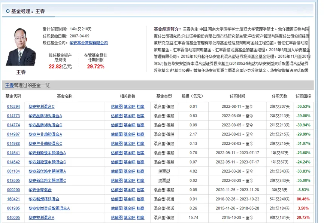Open 档案 for fund 040005

pos(140,218)
